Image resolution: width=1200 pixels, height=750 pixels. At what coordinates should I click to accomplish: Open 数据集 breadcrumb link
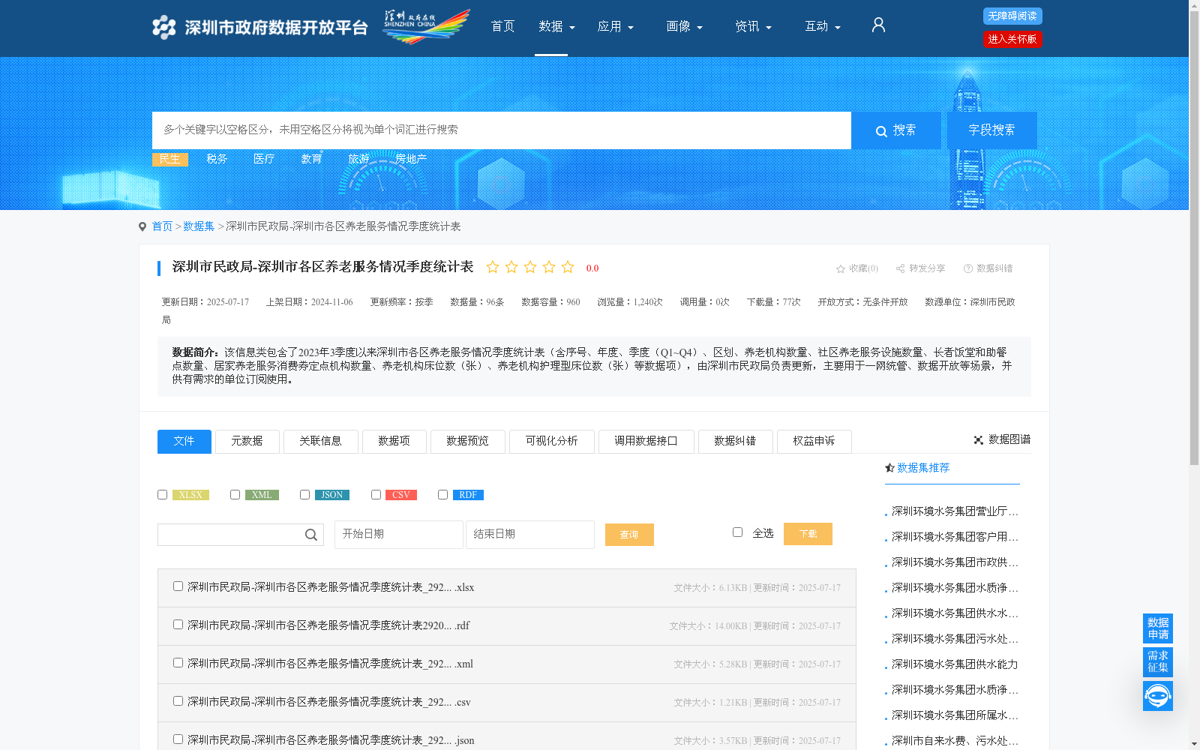click(x=199, y=226)
